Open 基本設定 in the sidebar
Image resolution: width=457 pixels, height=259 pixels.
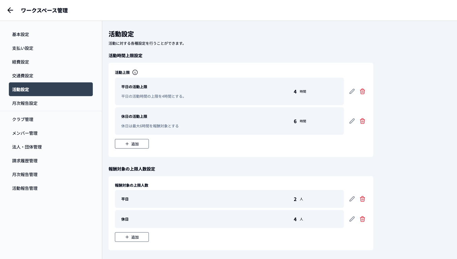point(21,34)
